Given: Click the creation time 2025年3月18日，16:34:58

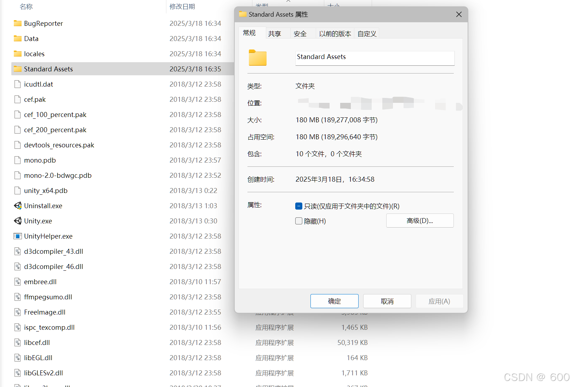Looking at the screenshot, I should pyautogui.click(x=335, y=179).
